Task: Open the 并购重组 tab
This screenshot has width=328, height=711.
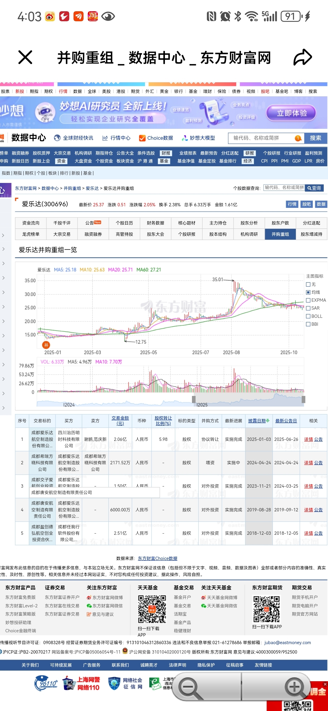Action: 280,234
